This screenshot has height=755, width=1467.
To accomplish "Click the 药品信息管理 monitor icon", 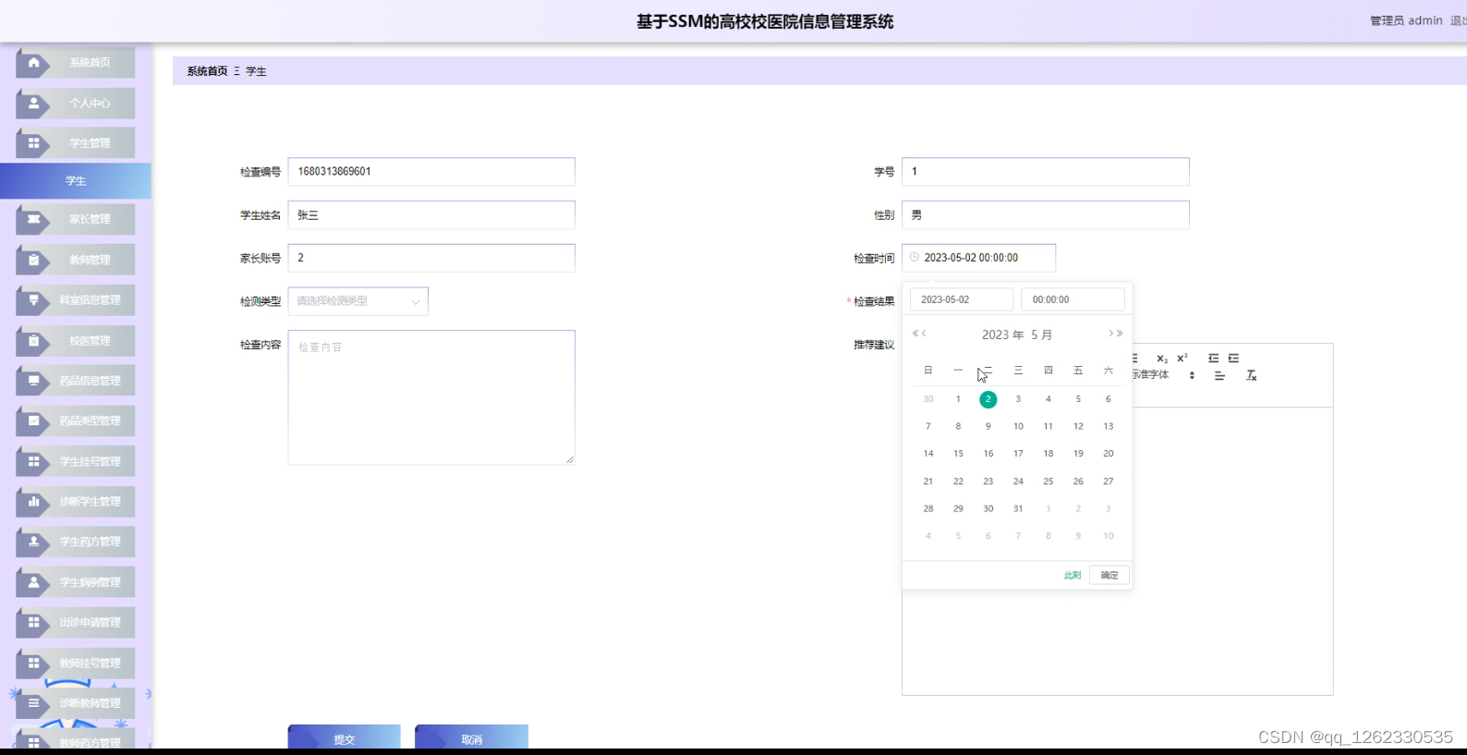I will coord(34,381).
